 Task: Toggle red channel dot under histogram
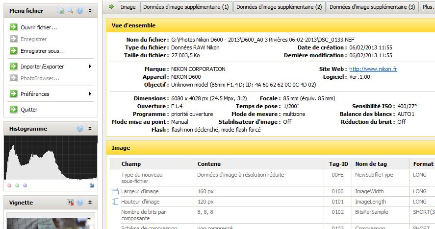click(x=9, y=185)
